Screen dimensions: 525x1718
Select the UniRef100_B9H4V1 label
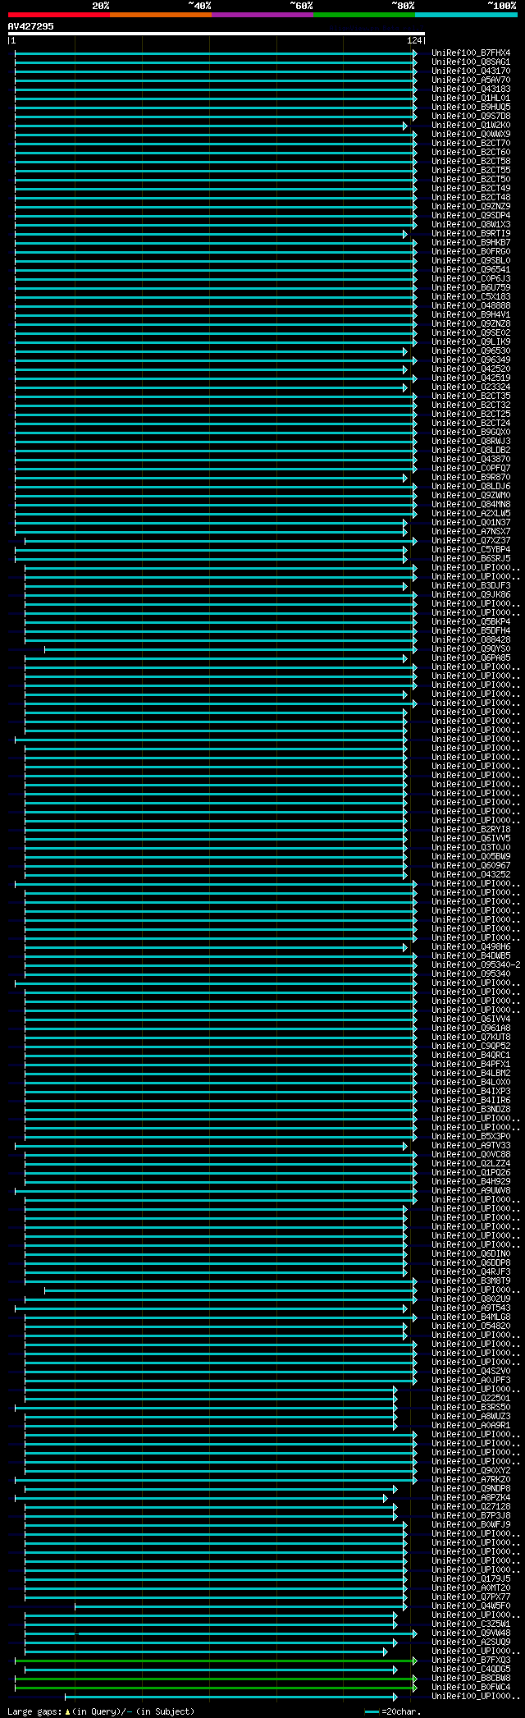pos(471,315)
